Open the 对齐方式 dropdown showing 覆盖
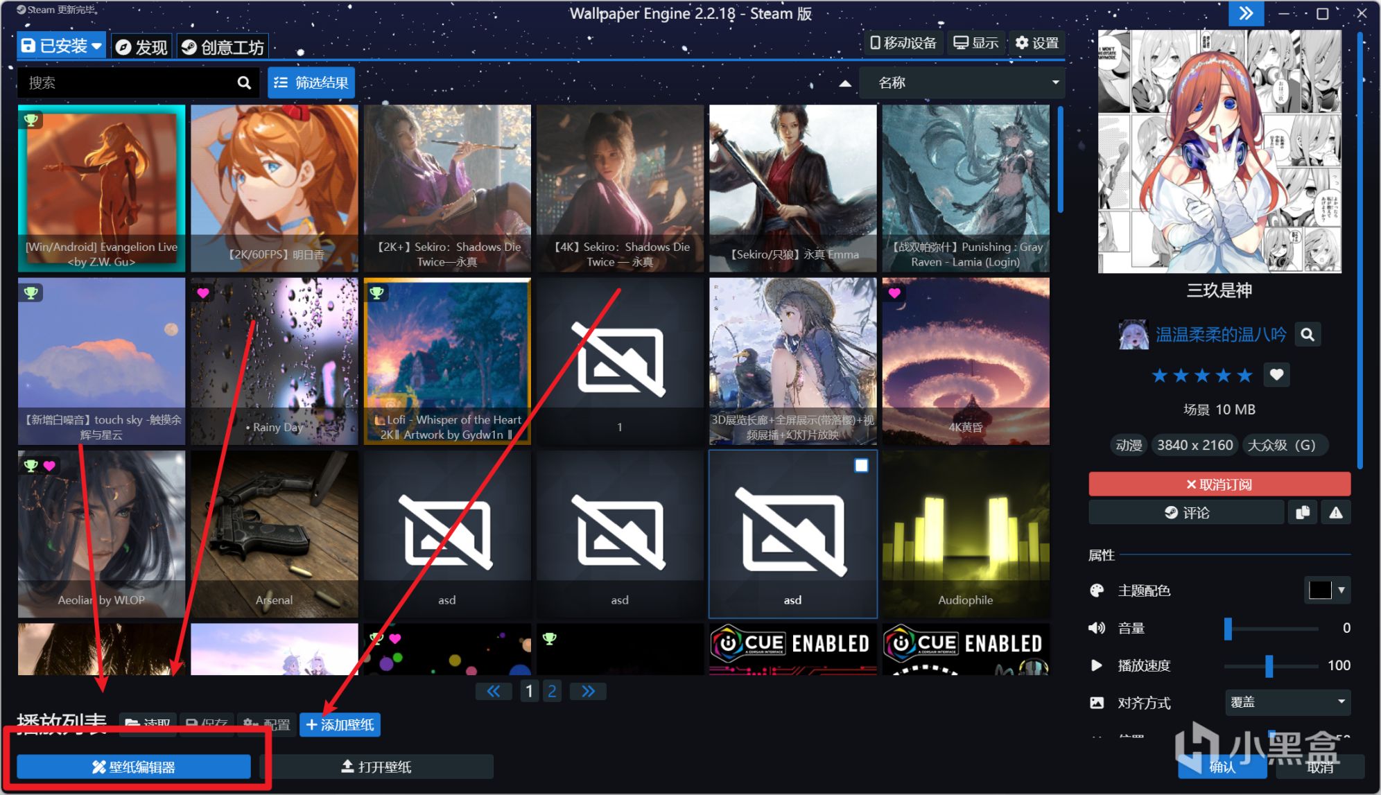 pos(1288,702)
